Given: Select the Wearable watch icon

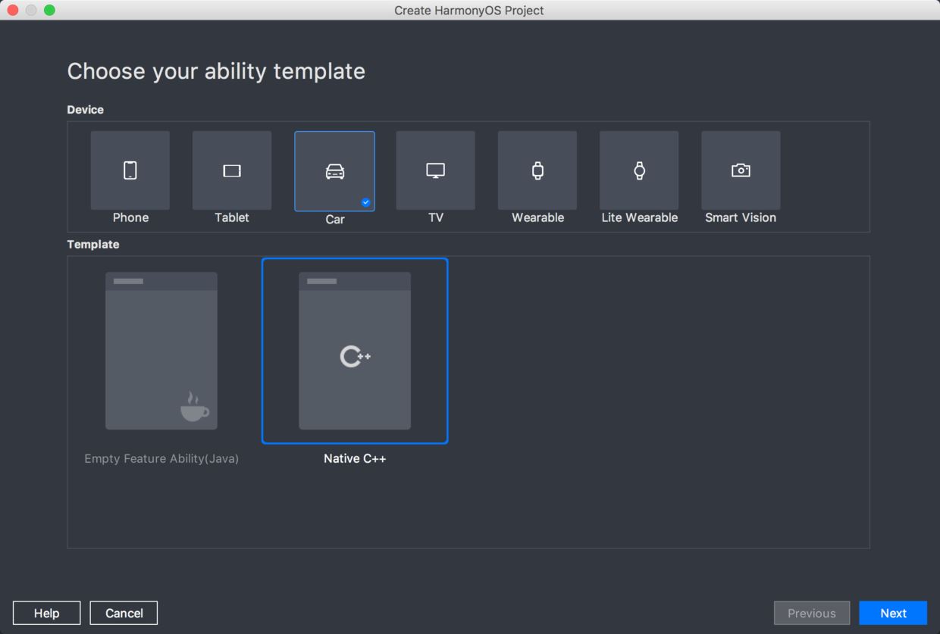Looking at the screenshot, I should 537,170.
